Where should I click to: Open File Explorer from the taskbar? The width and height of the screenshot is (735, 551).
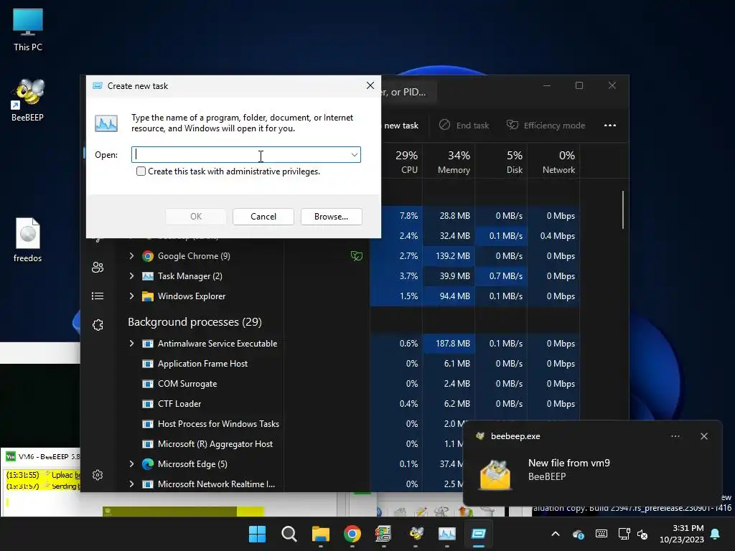tap(321, 534)
